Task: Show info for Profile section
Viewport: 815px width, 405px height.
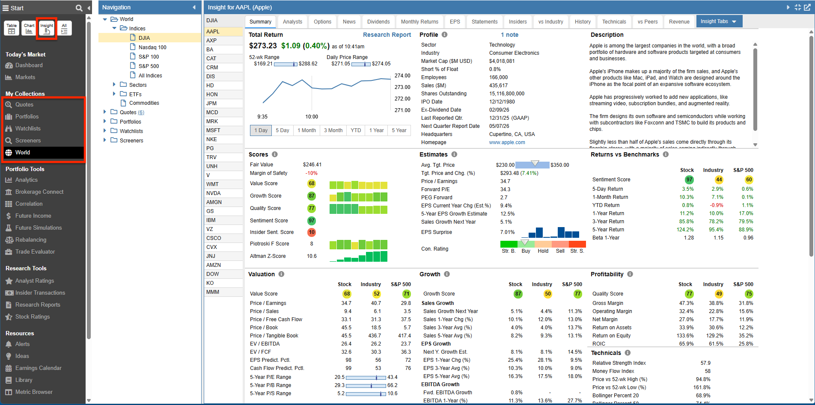Action: click(445, 35)
